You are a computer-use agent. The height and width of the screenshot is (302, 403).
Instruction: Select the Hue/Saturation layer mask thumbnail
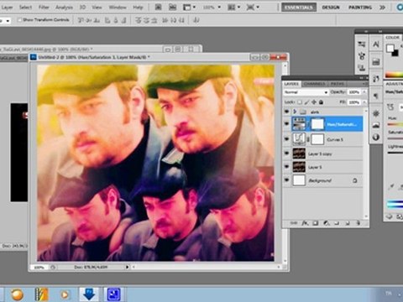[317, 124]
